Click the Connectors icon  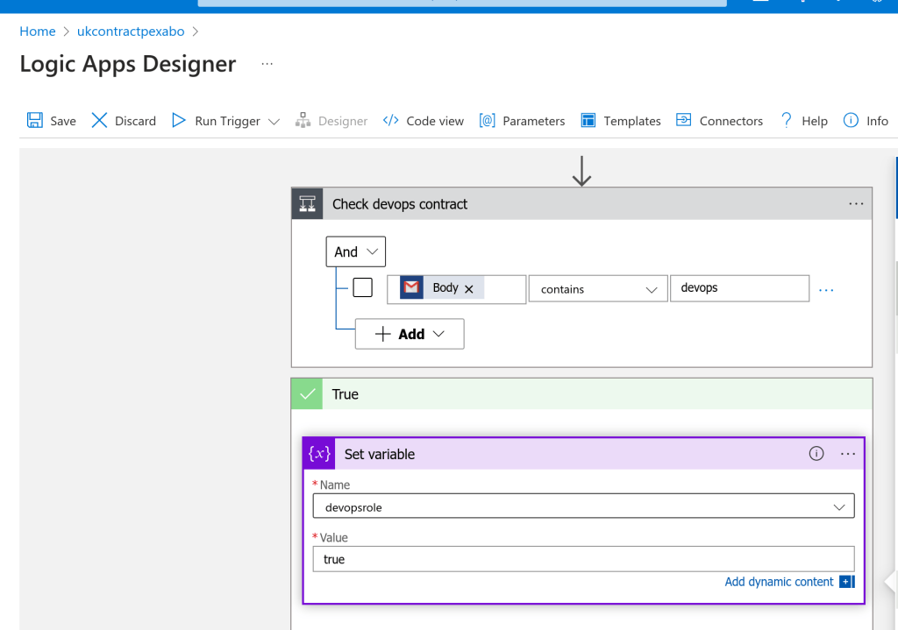(x=683, y=119)
